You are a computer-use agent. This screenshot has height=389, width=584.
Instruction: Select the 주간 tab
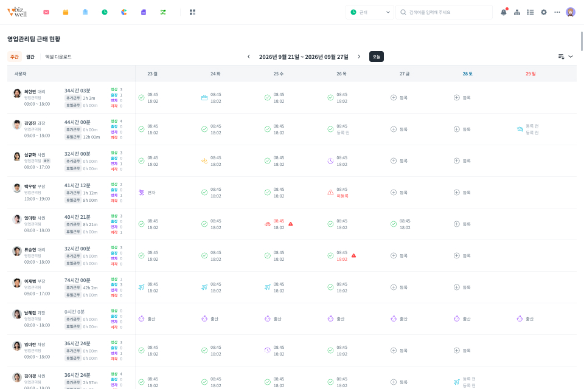click(15, 57)
